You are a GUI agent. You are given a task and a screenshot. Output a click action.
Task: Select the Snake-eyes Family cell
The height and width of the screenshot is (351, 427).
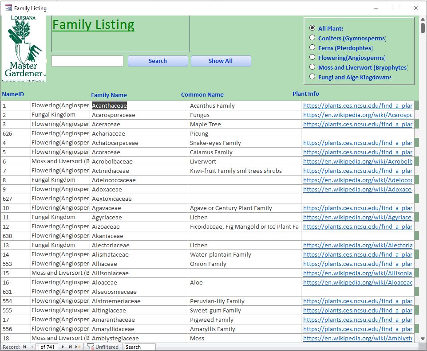click(x=244, y=143)
